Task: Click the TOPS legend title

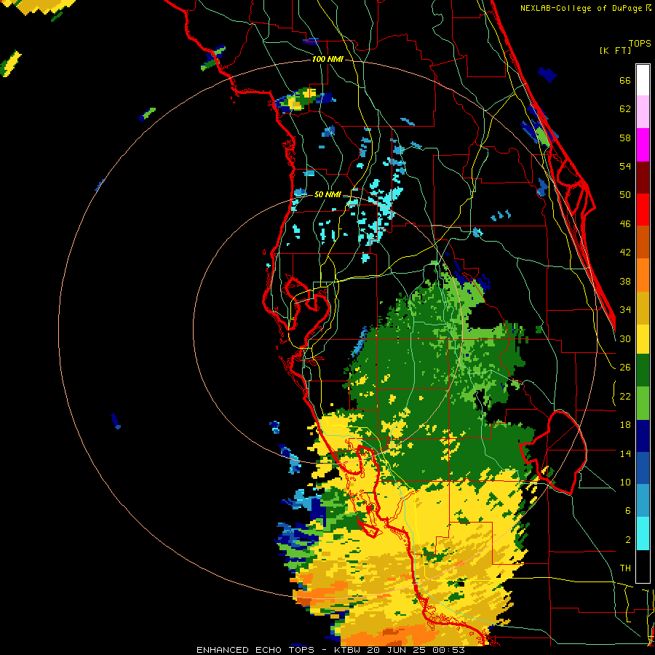Action: pos(640,44)
